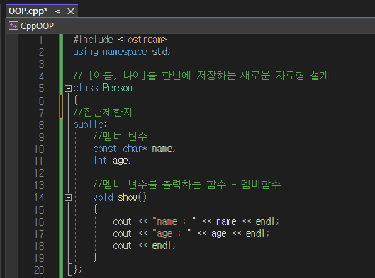Click line number 20 in gutter

click(x=39, y=270)
